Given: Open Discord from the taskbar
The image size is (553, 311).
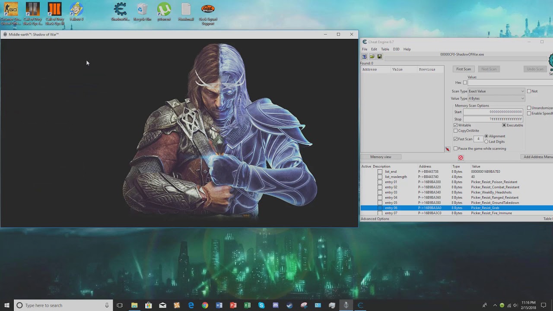Looking at the screenshot, I should click(x=276, y=305).
